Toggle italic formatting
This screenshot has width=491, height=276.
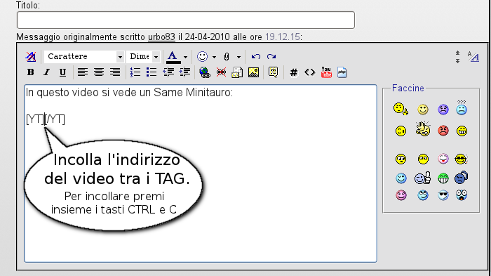pos(47,72)
